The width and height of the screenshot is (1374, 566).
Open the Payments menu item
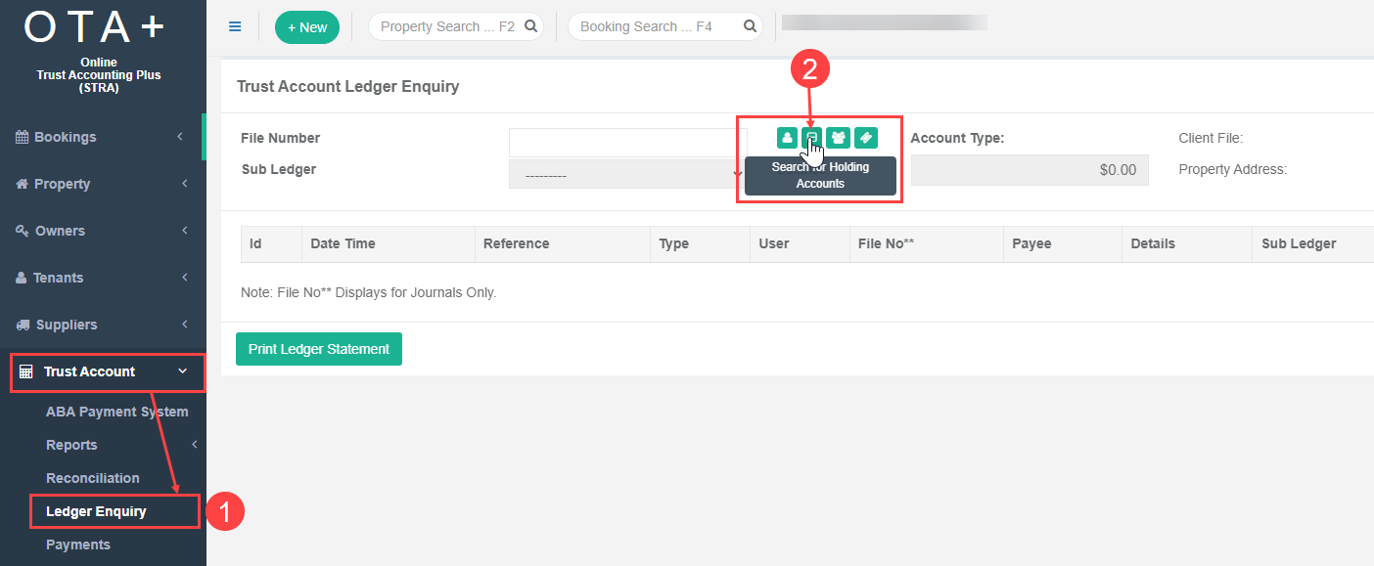[x=78, y=544]
